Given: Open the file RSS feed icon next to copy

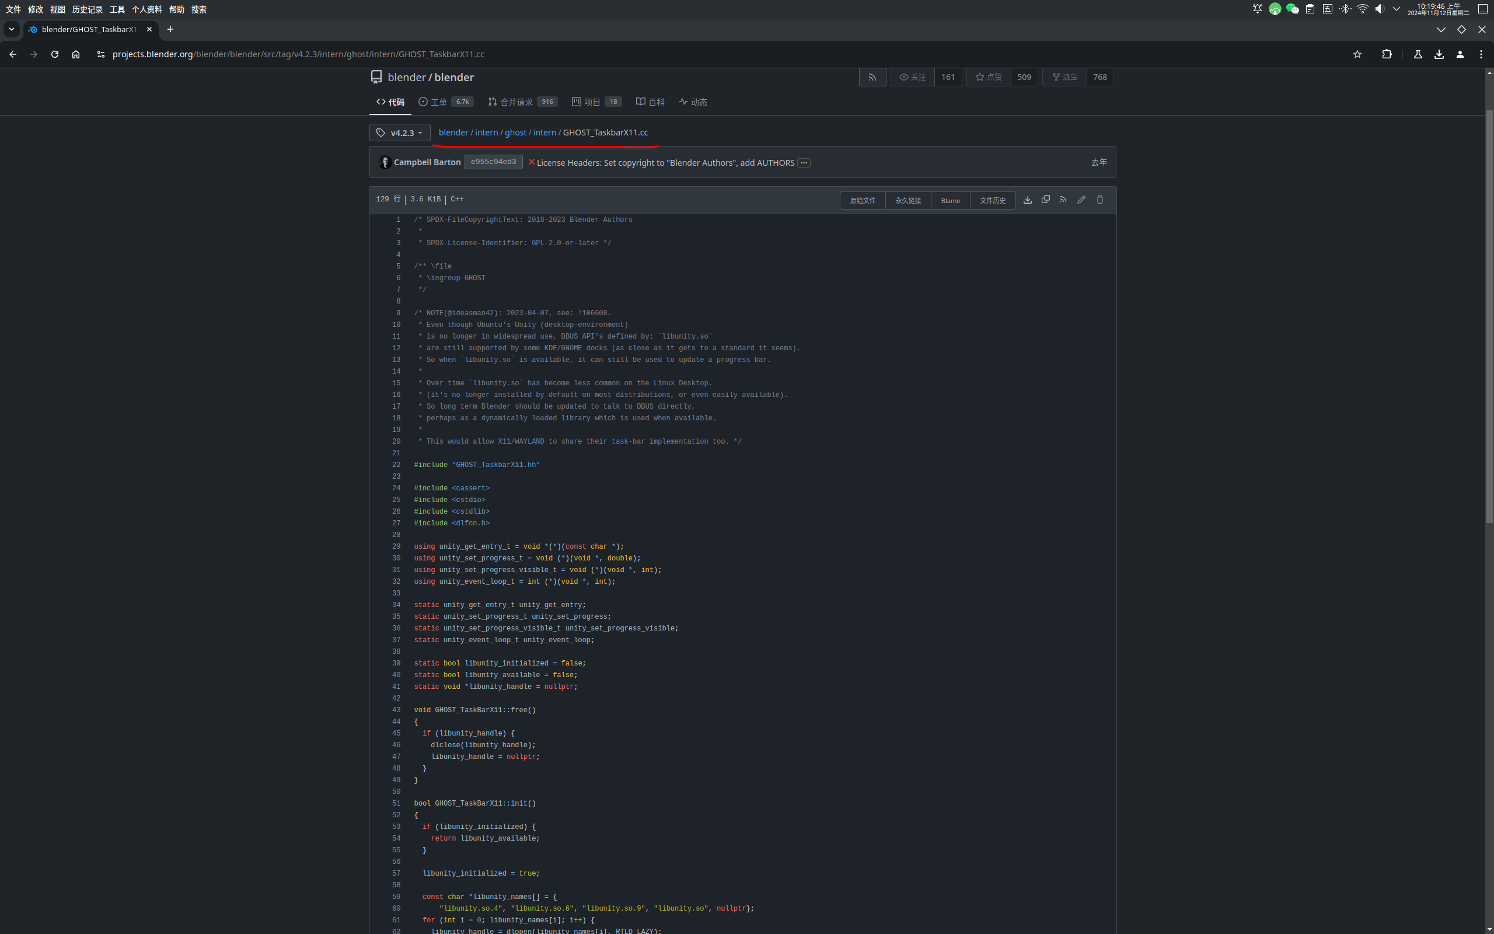Looking at the screenshot, I should [1063, 200].
